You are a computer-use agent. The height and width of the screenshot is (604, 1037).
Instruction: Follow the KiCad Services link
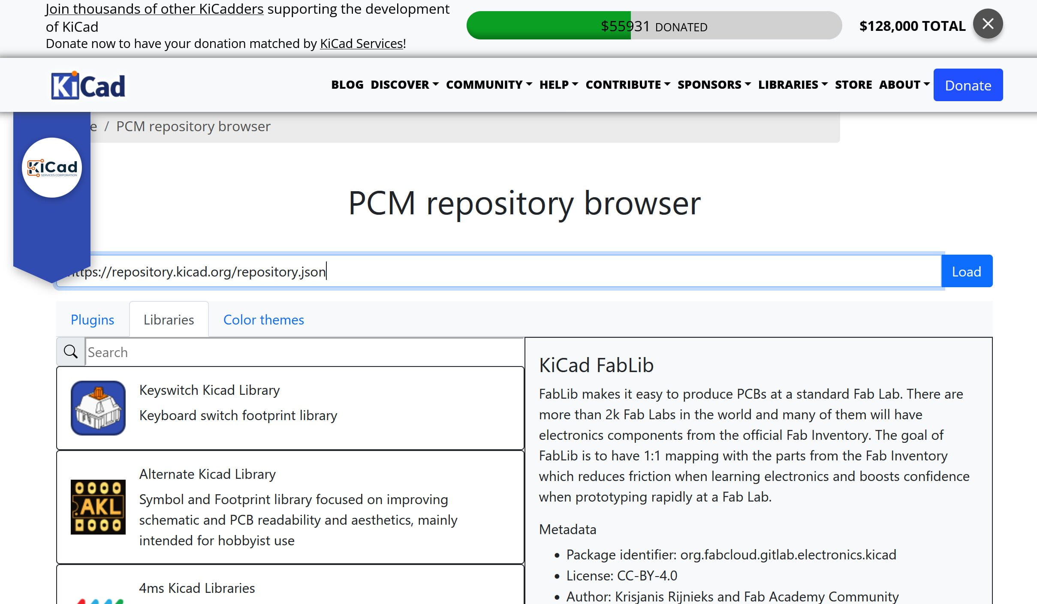[361, 44]
